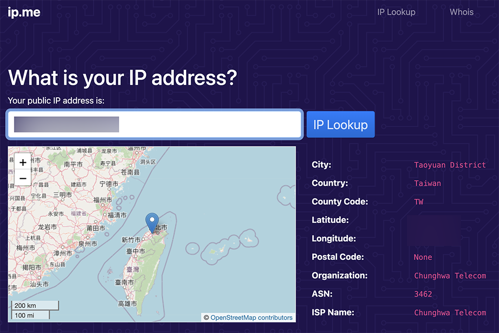
Task: Open the Whois navigation item
Action: (461, 12)
